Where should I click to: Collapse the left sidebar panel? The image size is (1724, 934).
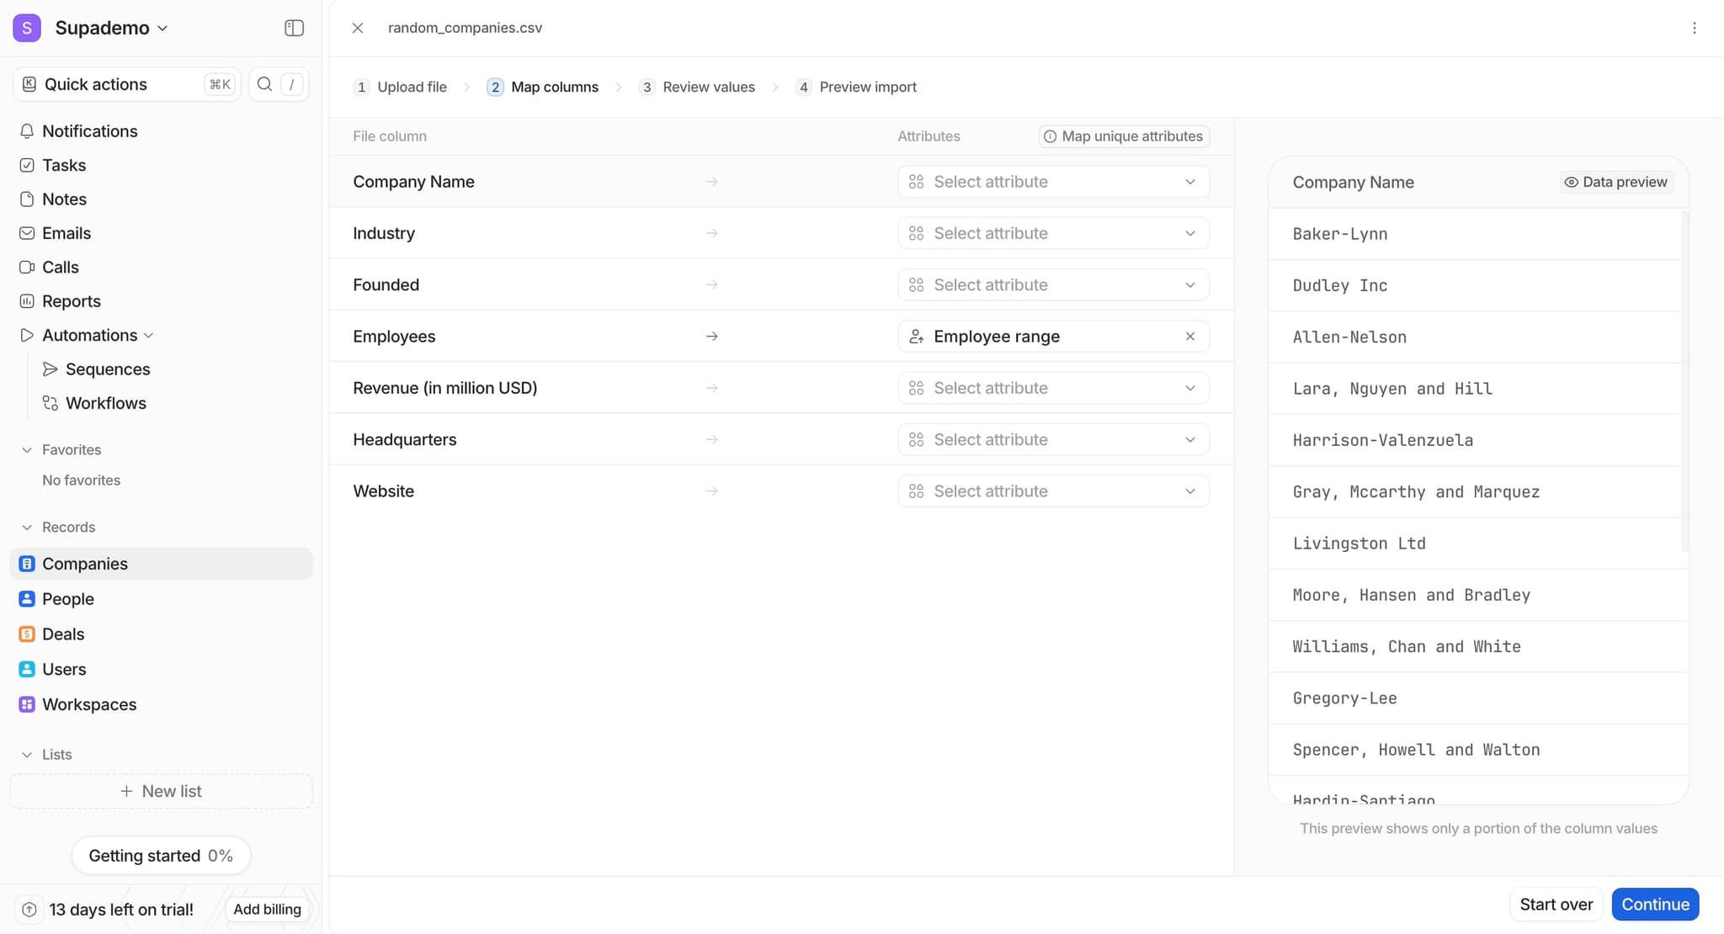point(294,27)
